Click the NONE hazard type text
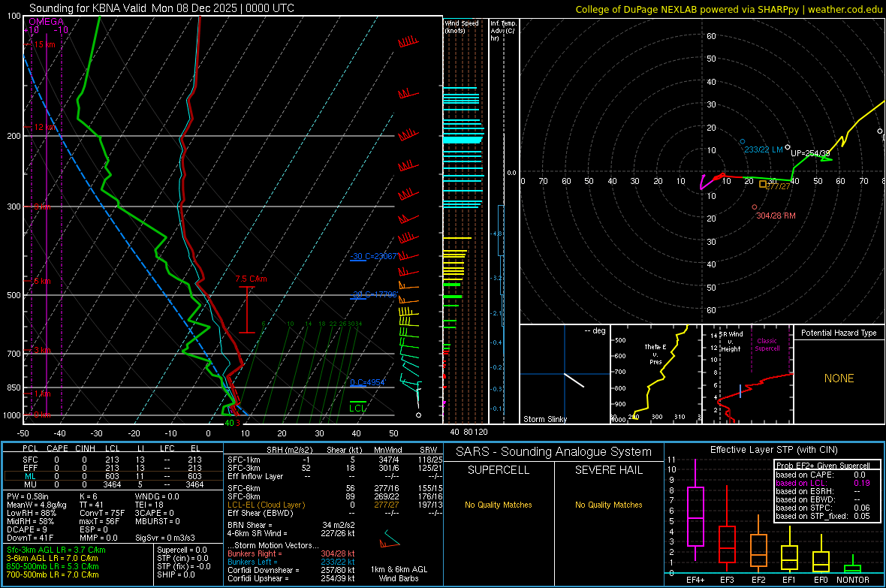 [x=839, y=378]
